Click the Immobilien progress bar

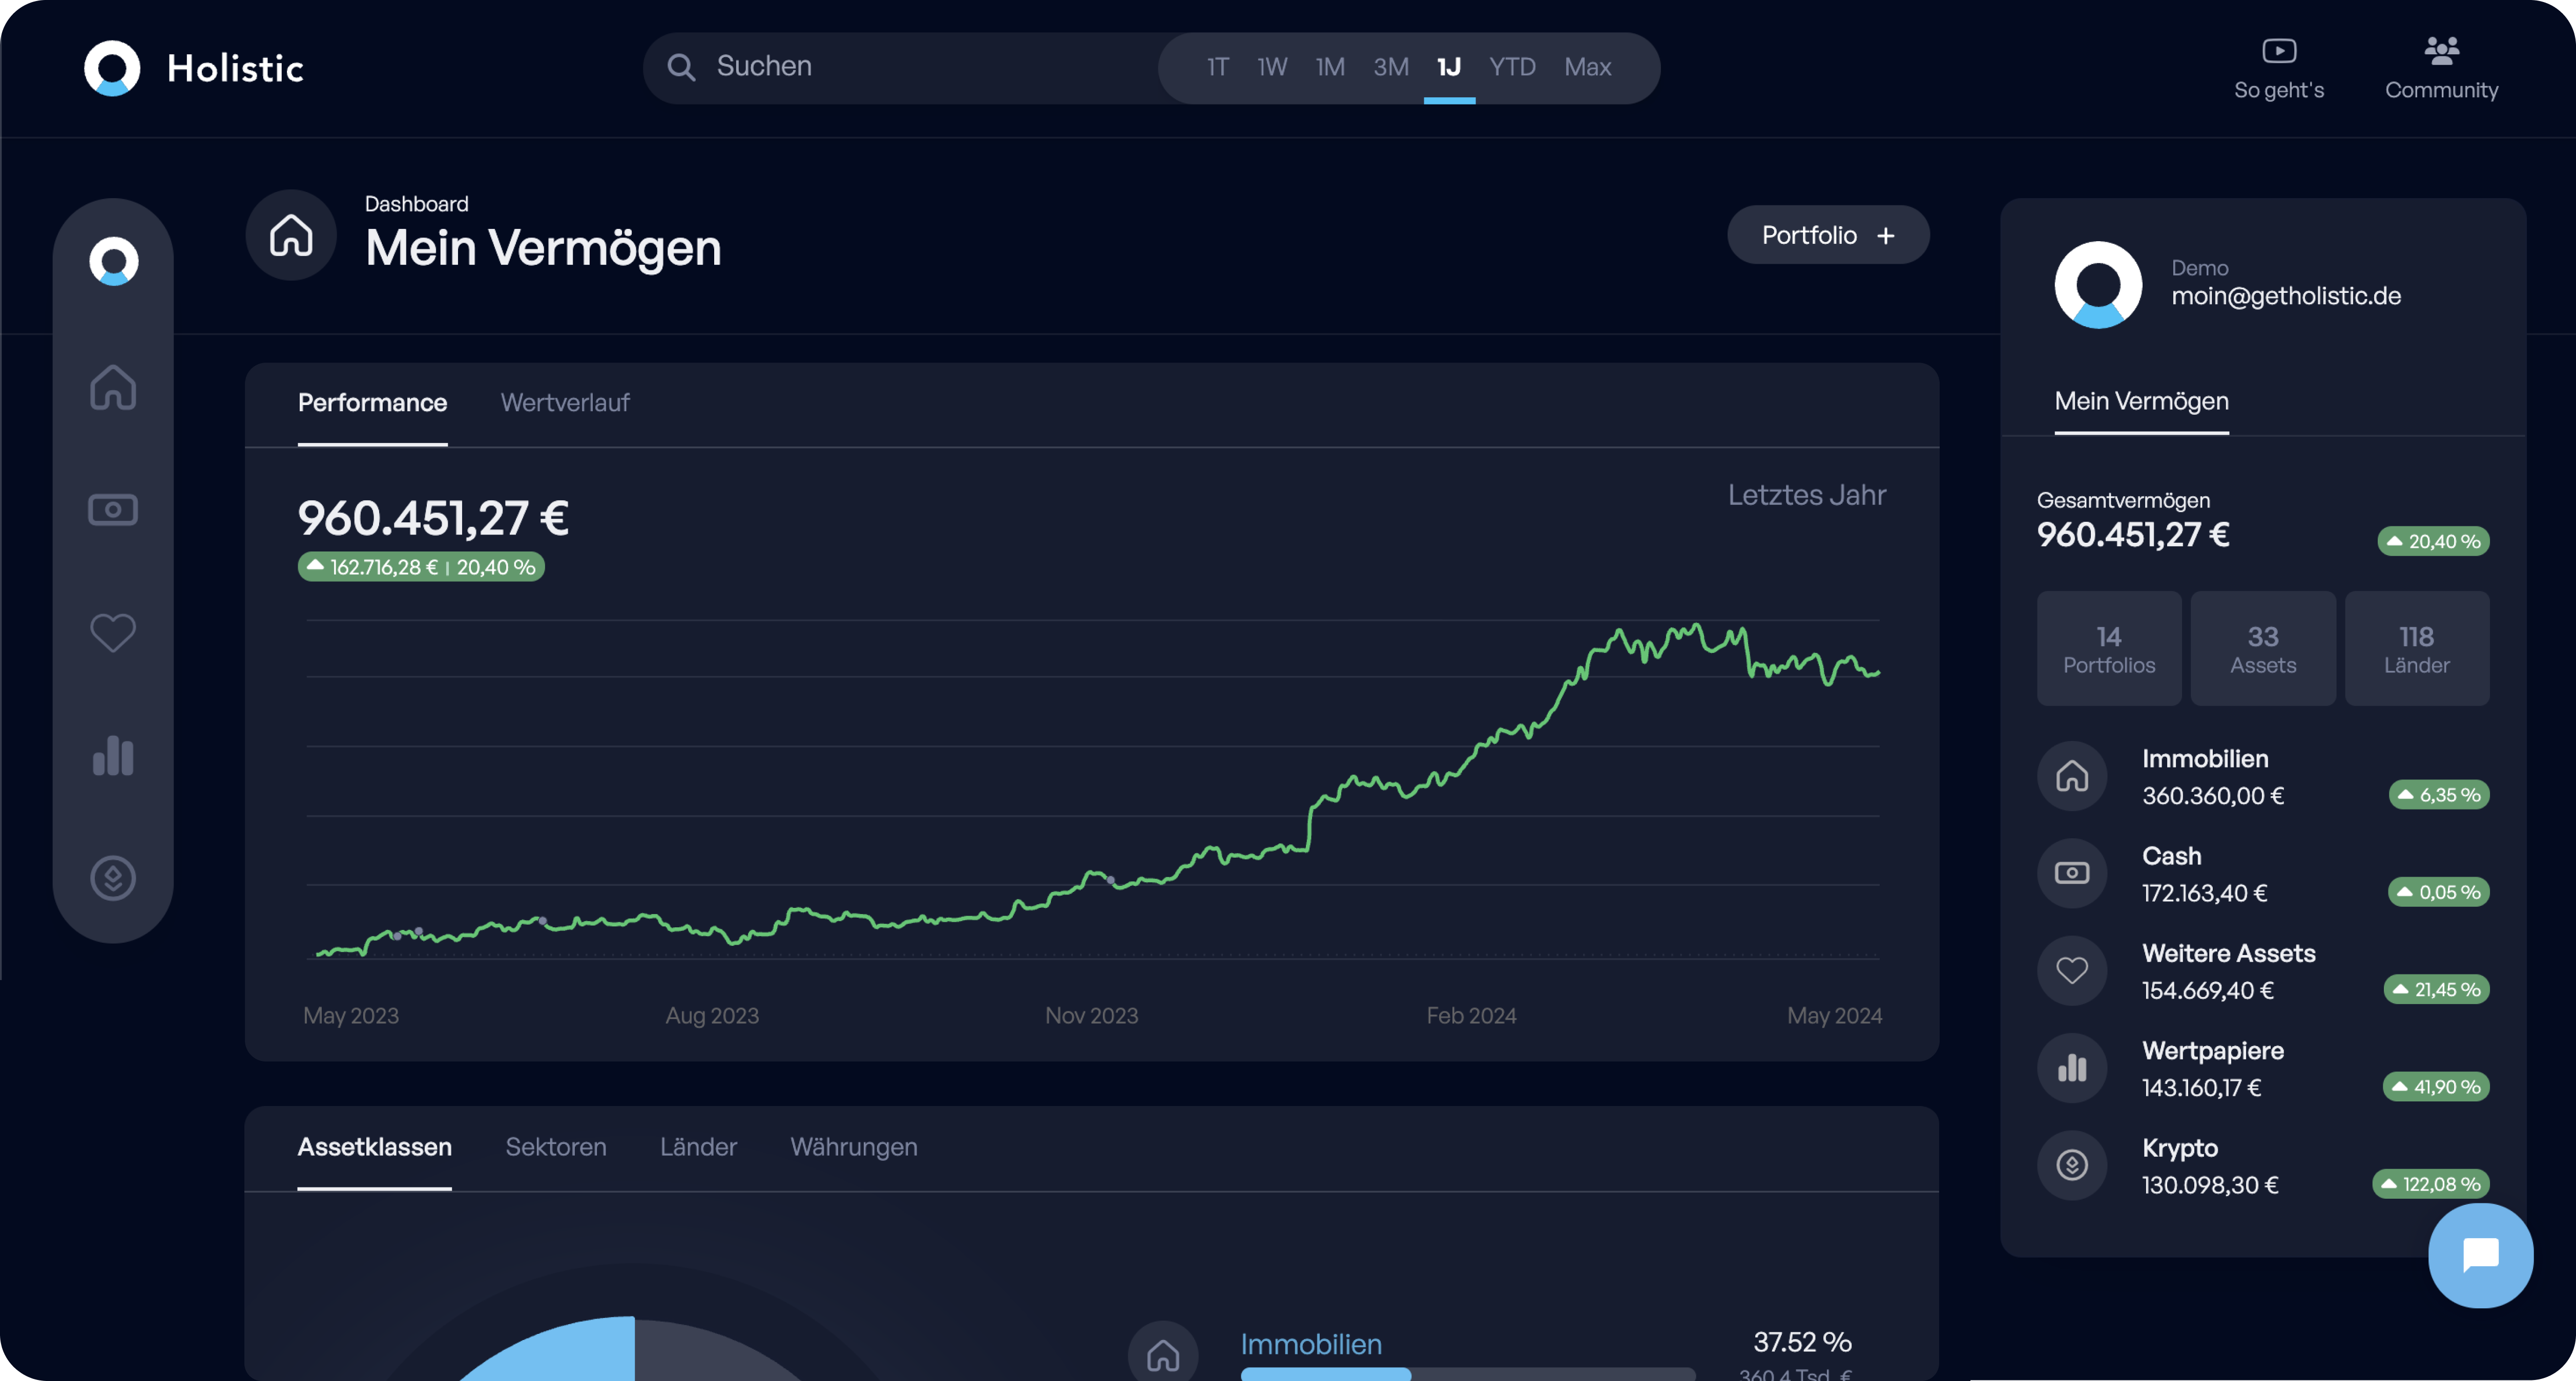(1467, 1374)
